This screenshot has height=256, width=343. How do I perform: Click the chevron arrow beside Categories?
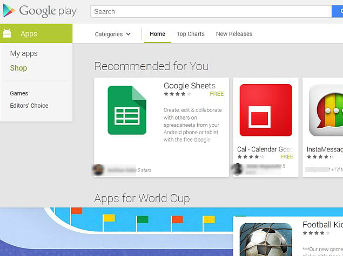[129, 34]
